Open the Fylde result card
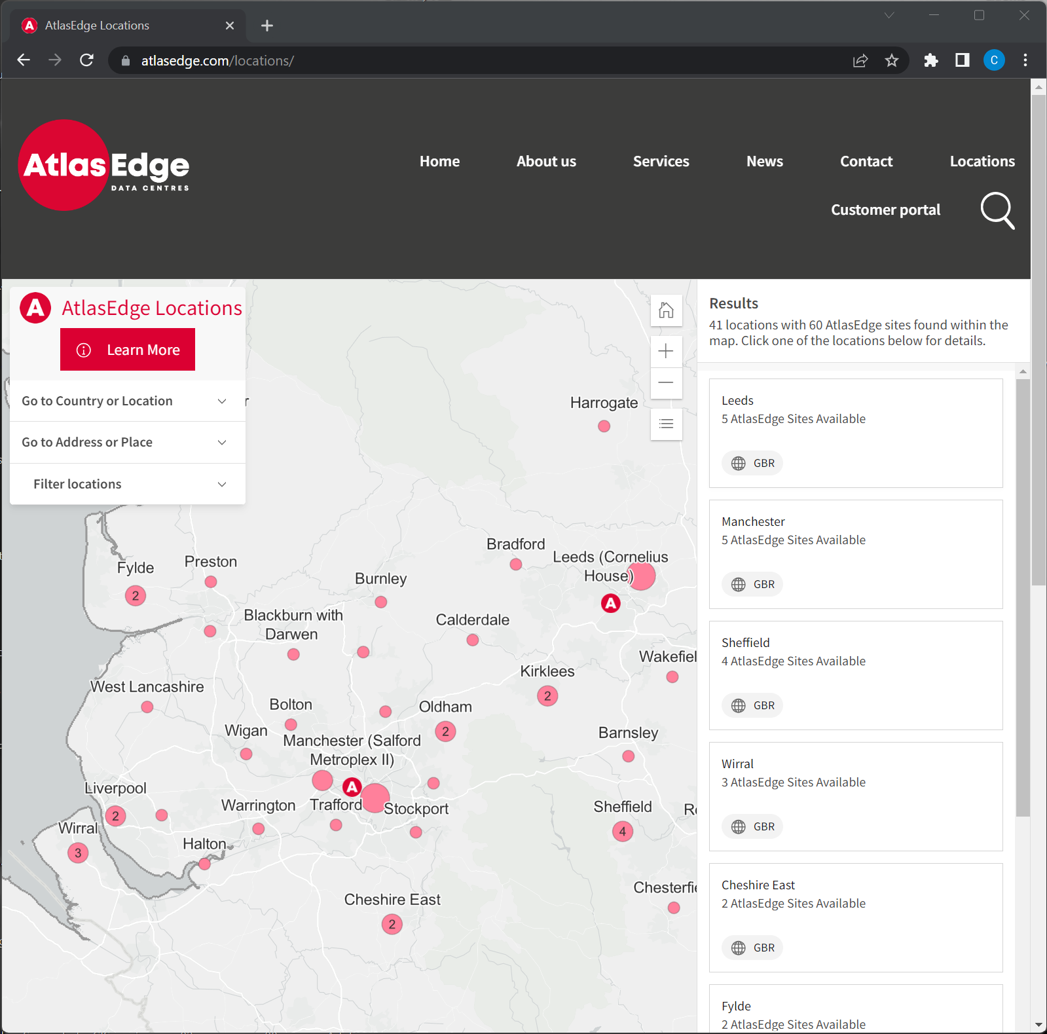The image size is (1047, 1034). (856, 1008)
